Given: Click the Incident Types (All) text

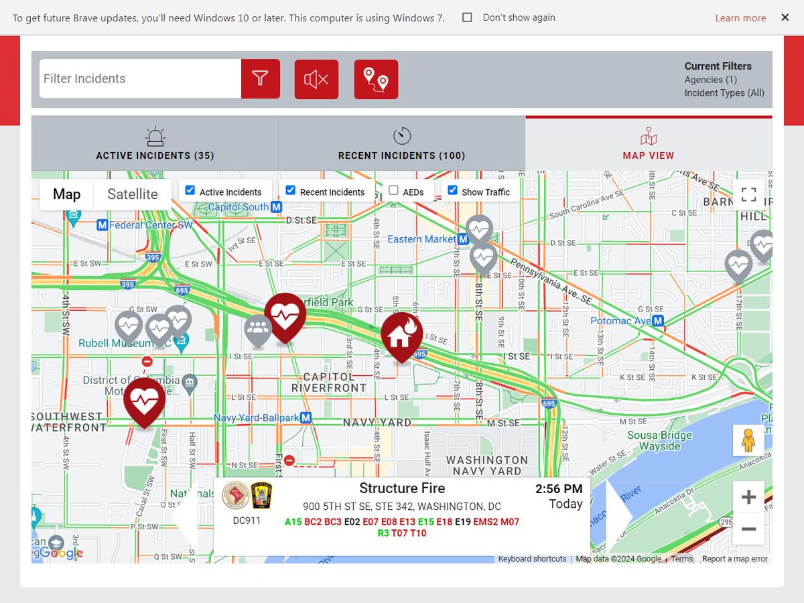Looking at the screenshot, I should [x=724, y=93].
